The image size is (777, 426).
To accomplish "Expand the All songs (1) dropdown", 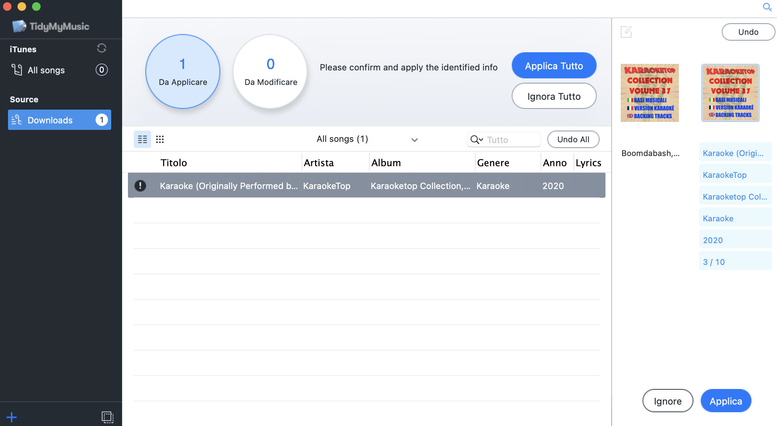I will pyautogui.click(x=414, y=140).
